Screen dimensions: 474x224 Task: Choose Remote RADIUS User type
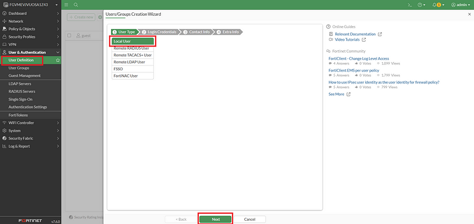point(133,48)
